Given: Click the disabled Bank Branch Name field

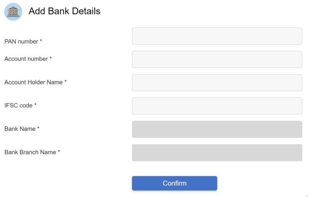Looking at the screenshot, I should 217,153.
